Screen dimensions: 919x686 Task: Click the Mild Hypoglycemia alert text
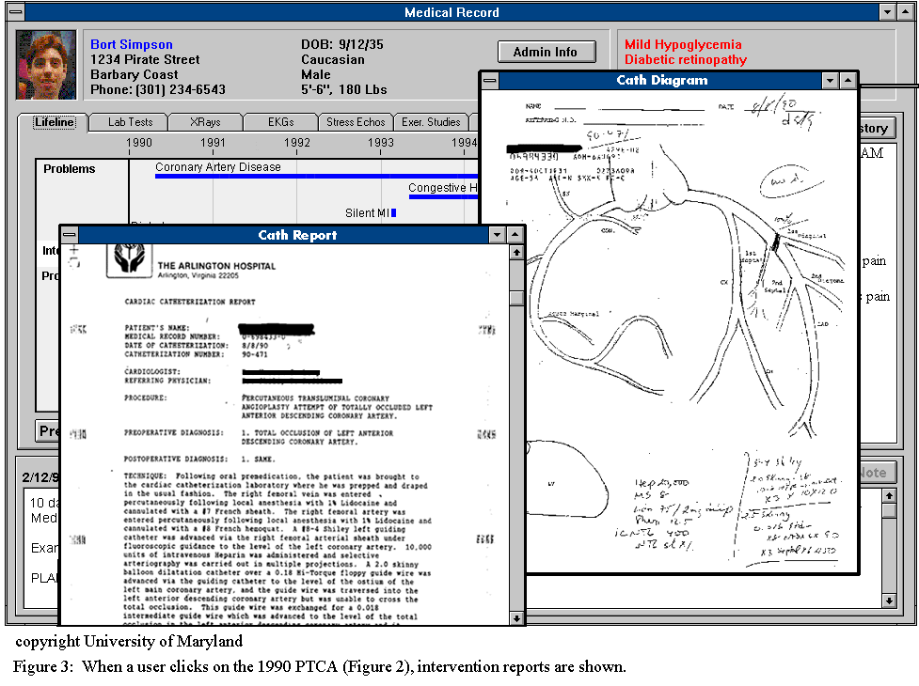point(683,44)
